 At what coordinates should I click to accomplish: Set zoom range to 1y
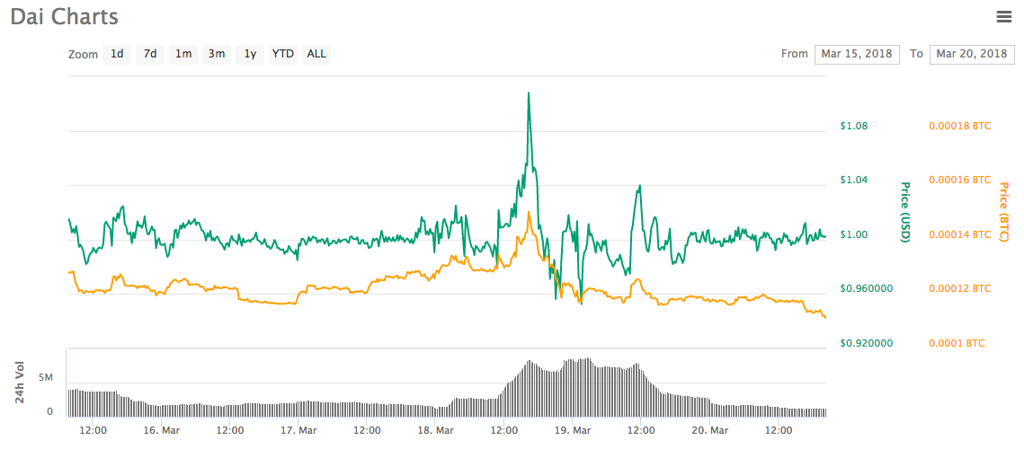[250, 54]
